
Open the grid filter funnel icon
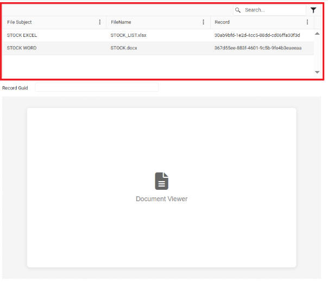tap(313, 10)
